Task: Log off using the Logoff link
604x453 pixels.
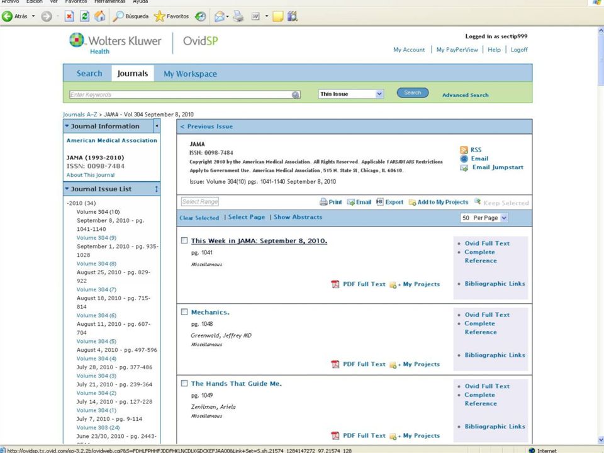Action: (519, 50)
